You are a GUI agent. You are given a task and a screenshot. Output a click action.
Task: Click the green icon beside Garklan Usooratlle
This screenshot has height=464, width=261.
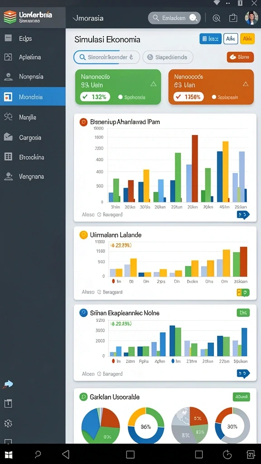pos(83,397)
